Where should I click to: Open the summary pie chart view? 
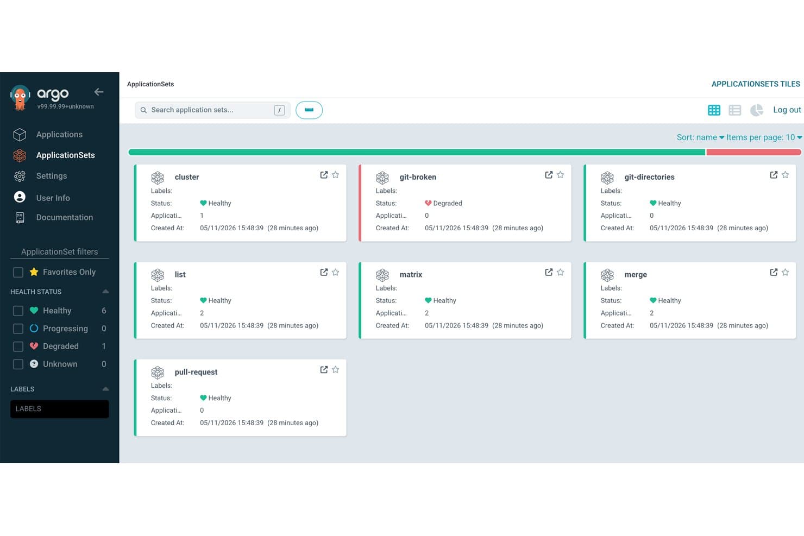[x=757, y=110]
